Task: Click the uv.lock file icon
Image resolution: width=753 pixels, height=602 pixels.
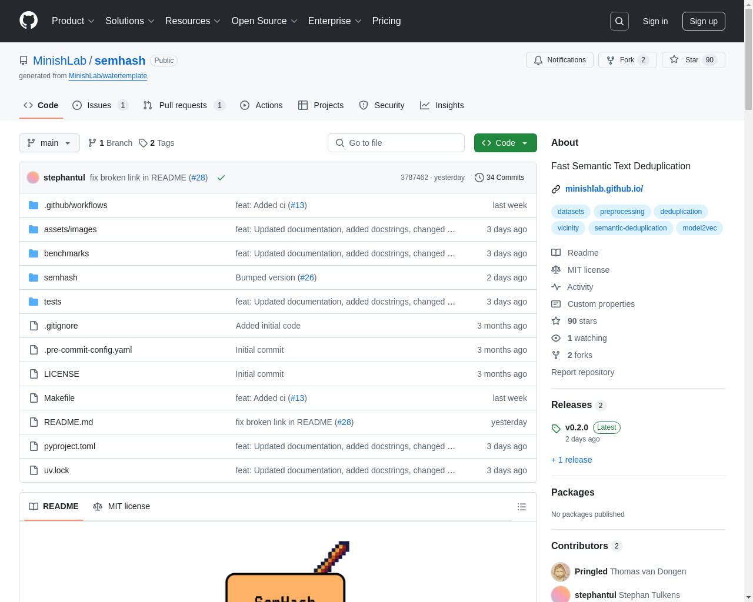Action: 34,470
